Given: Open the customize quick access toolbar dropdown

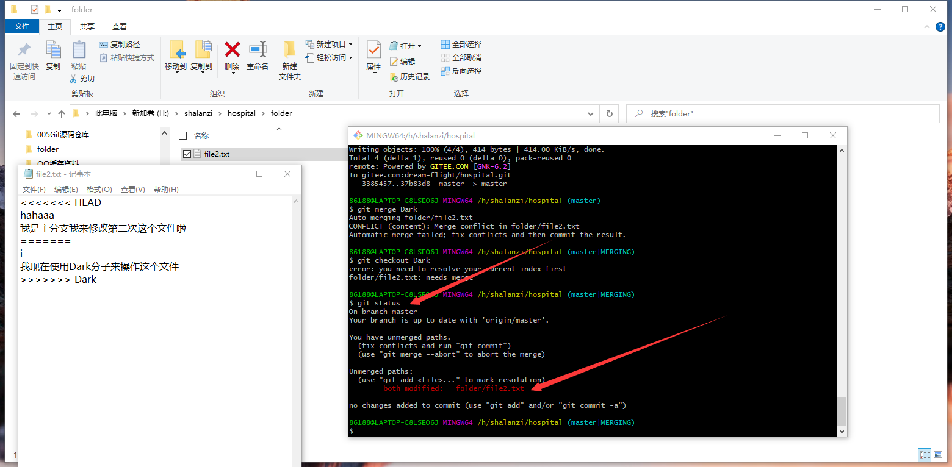Looking at the screenshot, I should pyautogui.click(x=59, y=10).
